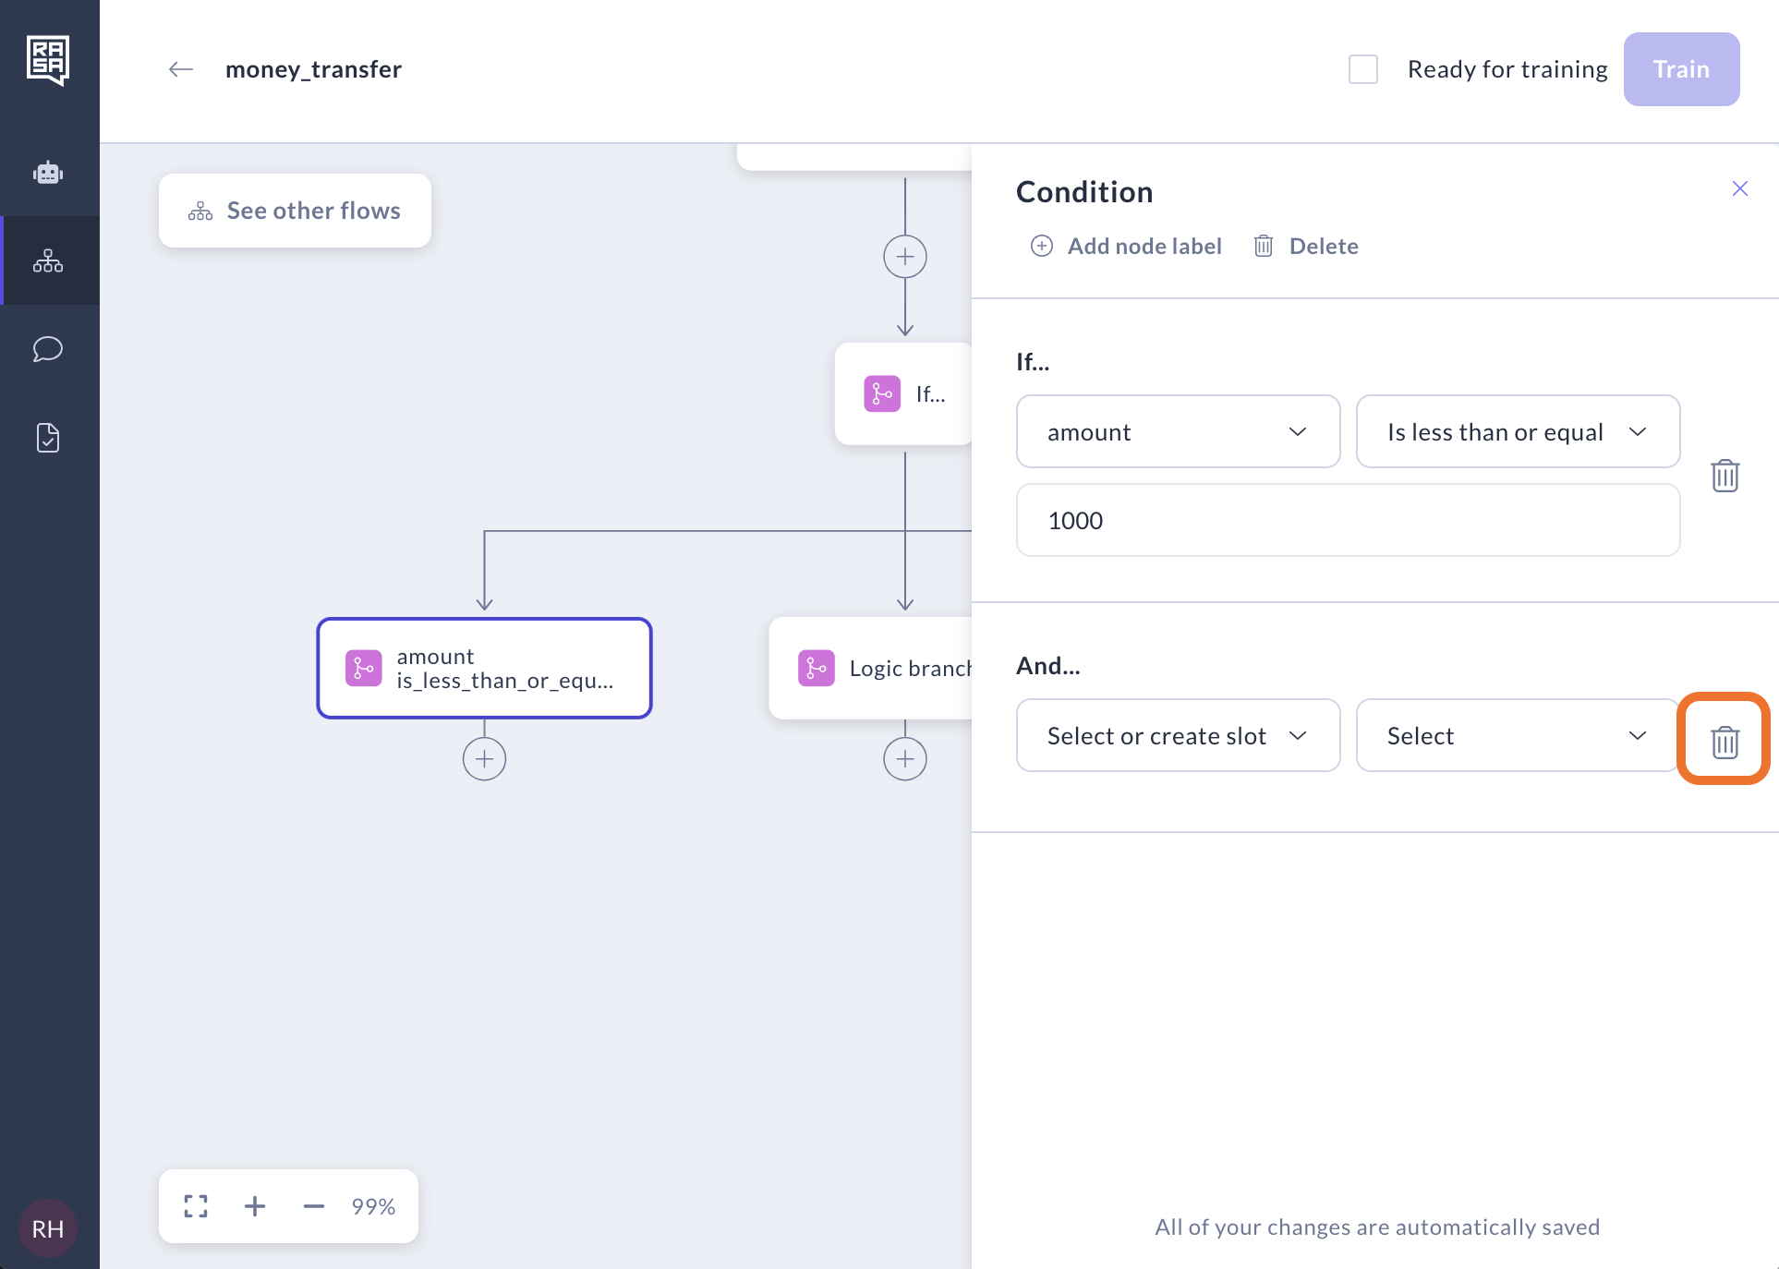The width and height of the screenshot is (1779, 1269).
Task: Click the 1000 value input field
Action: coord(1348,521)
